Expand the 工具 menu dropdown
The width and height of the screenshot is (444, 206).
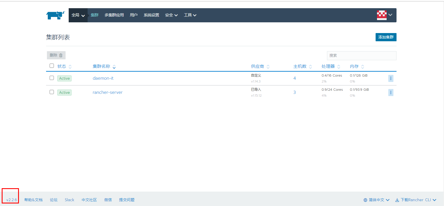pyautogui.click(x=190, y=15)
